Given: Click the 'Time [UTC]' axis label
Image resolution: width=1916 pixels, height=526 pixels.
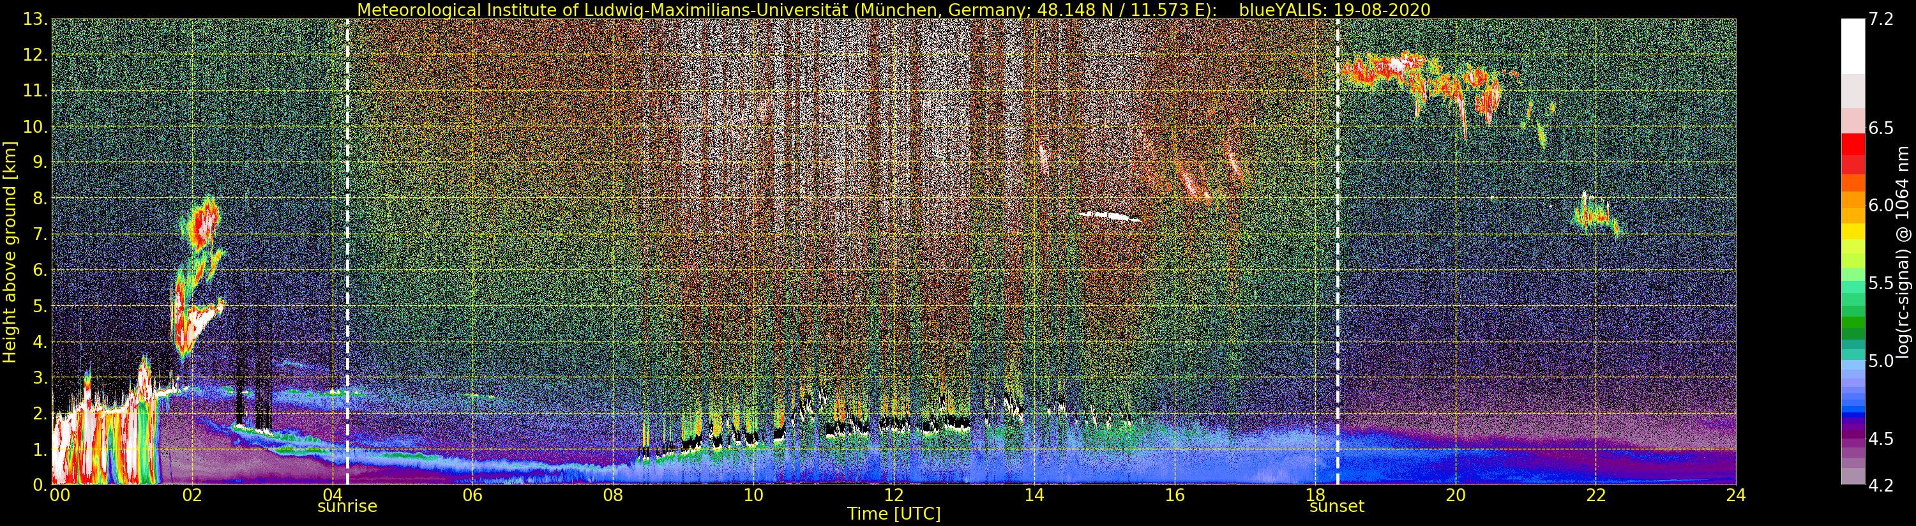Looking at the screenshot, I should click(894, 514).
